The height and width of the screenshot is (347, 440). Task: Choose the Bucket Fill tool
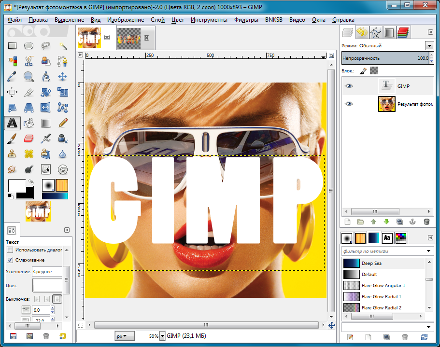tap(28, 123)
